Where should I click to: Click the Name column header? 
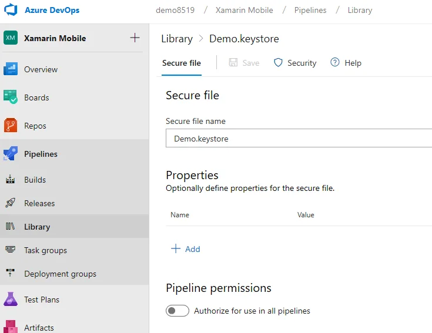(180, 215)
